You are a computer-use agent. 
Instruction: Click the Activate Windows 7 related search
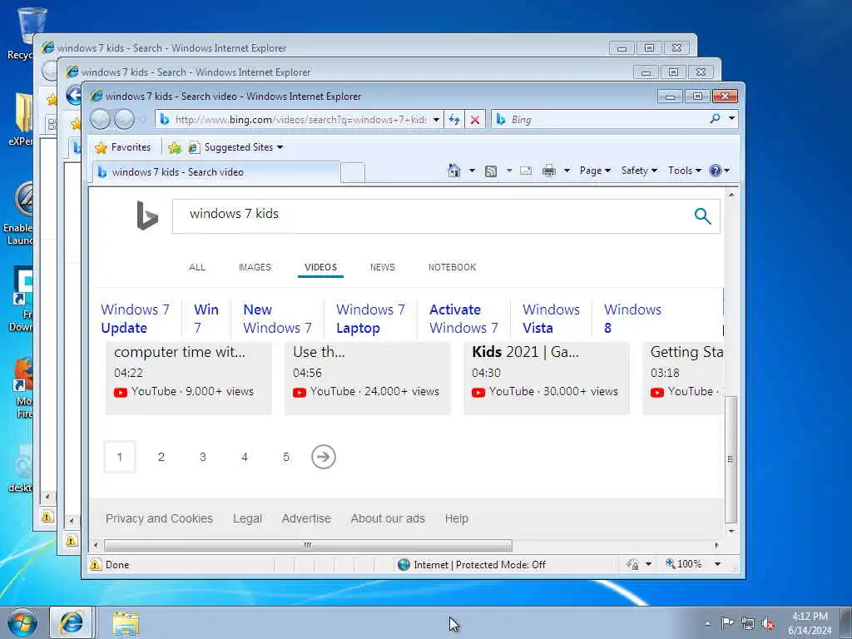463,319
